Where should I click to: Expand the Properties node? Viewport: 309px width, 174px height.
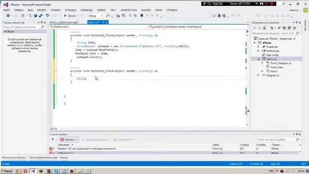click(258, 47)
